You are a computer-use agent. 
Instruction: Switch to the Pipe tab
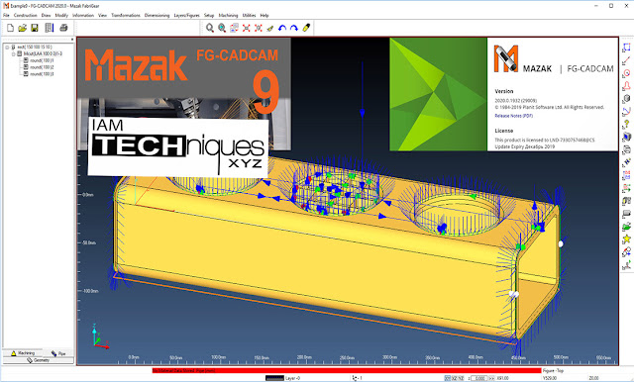pyautogui.click(x=58, y=353)
